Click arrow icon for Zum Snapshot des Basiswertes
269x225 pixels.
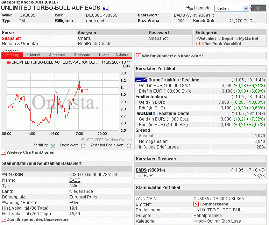coord(3,219)
